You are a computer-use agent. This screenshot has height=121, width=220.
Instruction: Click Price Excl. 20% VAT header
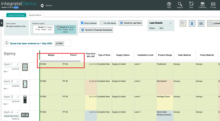[91, 55]
